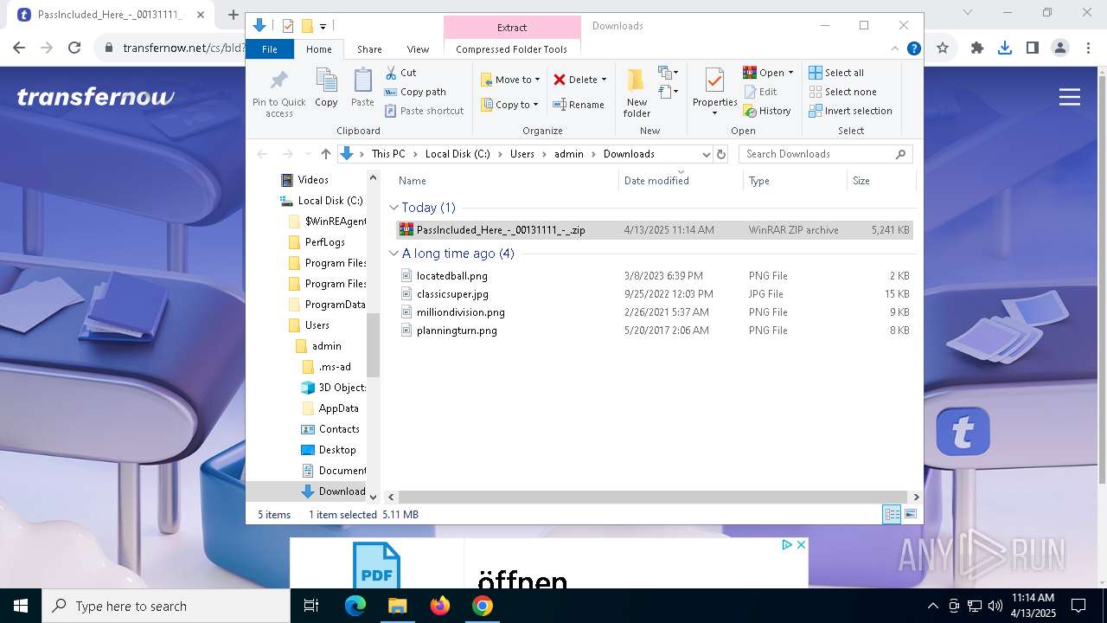1107x623 pixels.
Task: Open Microsoft Edge from taskbar
Action: (355, 606)
